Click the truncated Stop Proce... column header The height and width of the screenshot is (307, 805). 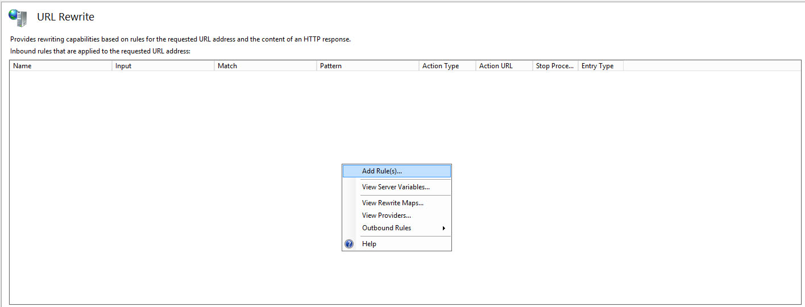555,66
